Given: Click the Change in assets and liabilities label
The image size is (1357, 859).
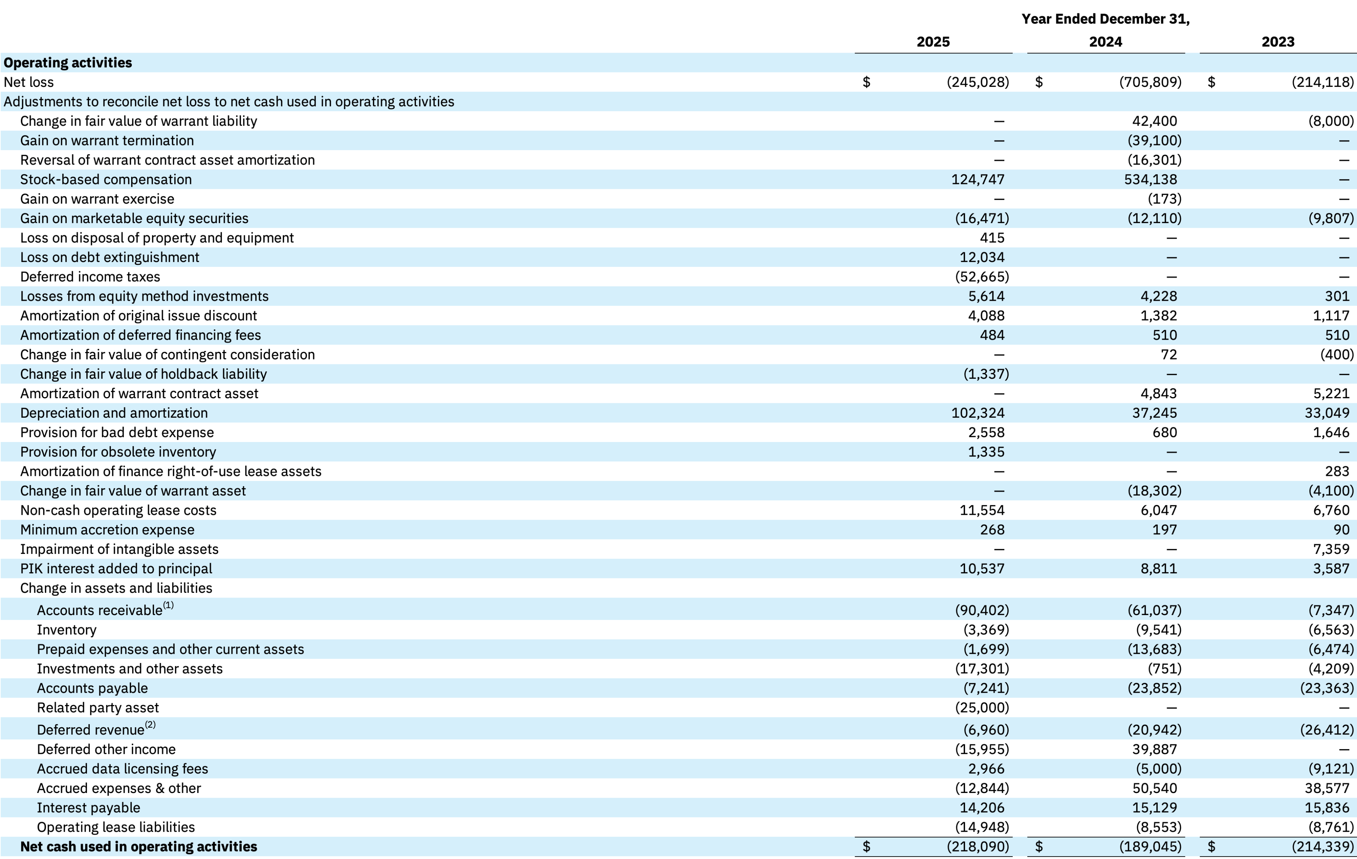Looking at the screenshot, I should [116, 588].
